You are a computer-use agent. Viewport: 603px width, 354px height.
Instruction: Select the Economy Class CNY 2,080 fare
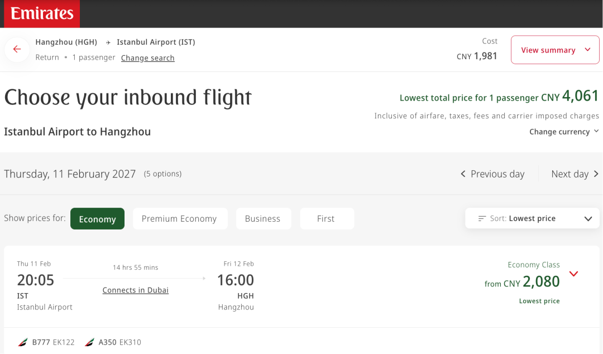[522, 282]
